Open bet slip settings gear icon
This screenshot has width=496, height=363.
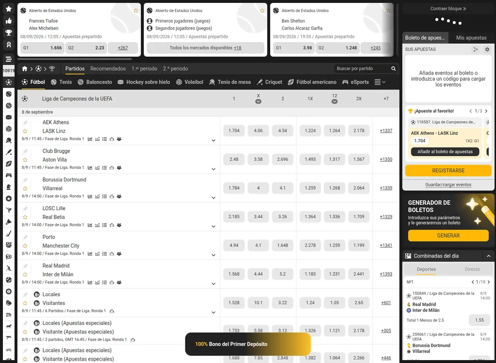pyautogui.click(x=487, y=49)
